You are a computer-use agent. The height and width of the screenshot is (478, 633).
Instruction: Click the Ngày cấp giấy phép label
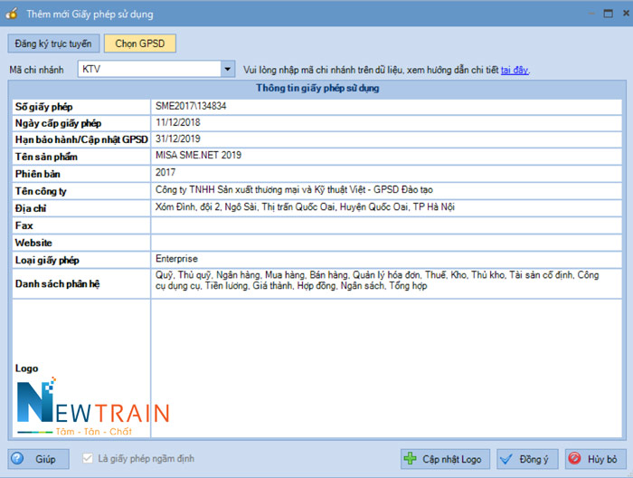point(58,123)
